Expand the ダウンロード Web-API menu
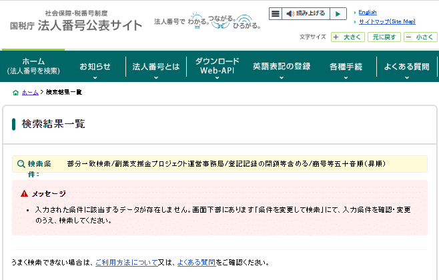Image resolution: width=439 pixels, height=280 pixels. click(217, 66)
